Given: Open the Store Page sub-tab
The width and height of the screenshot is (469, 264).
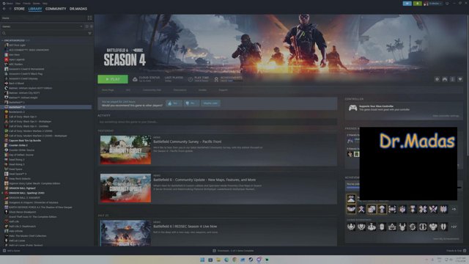Looking at the screenshot, I should pyautogui.click(x=108, y=90).
